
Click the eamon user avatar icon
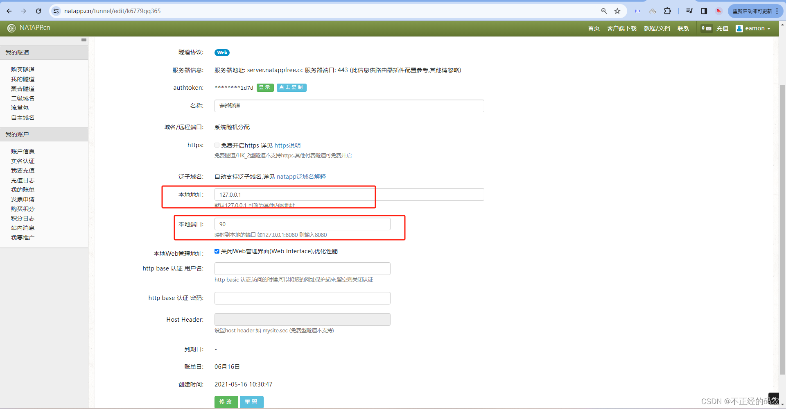coord(739,28)
